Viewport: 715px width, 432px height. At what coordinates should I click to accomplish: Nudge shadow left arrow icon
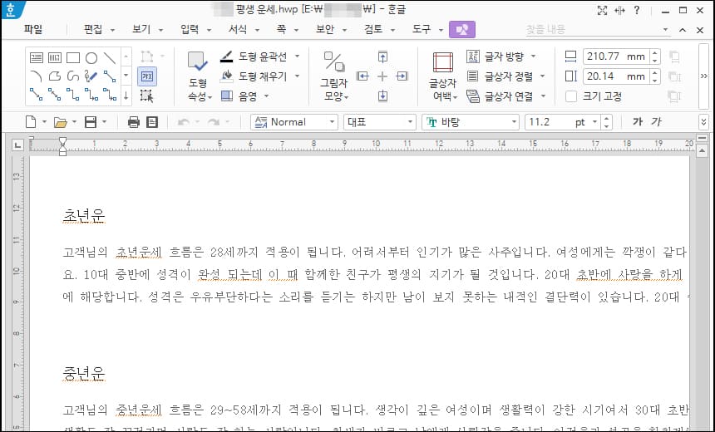(362, 76)
